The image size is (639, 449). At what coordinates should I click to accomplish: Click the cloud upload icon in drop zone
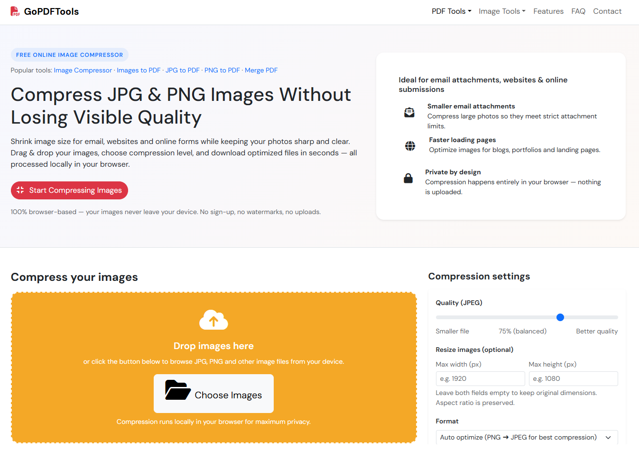213,320
